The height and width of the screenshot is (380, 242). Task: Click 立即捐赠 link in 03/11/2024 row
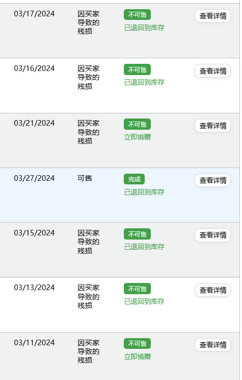[x=138, y=357]
